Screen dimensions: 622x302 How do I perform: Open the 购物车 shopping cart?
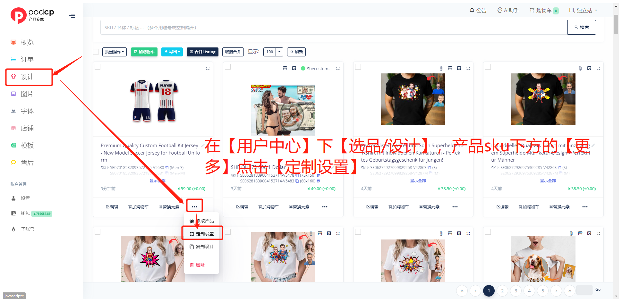click(x=544, y=10)
